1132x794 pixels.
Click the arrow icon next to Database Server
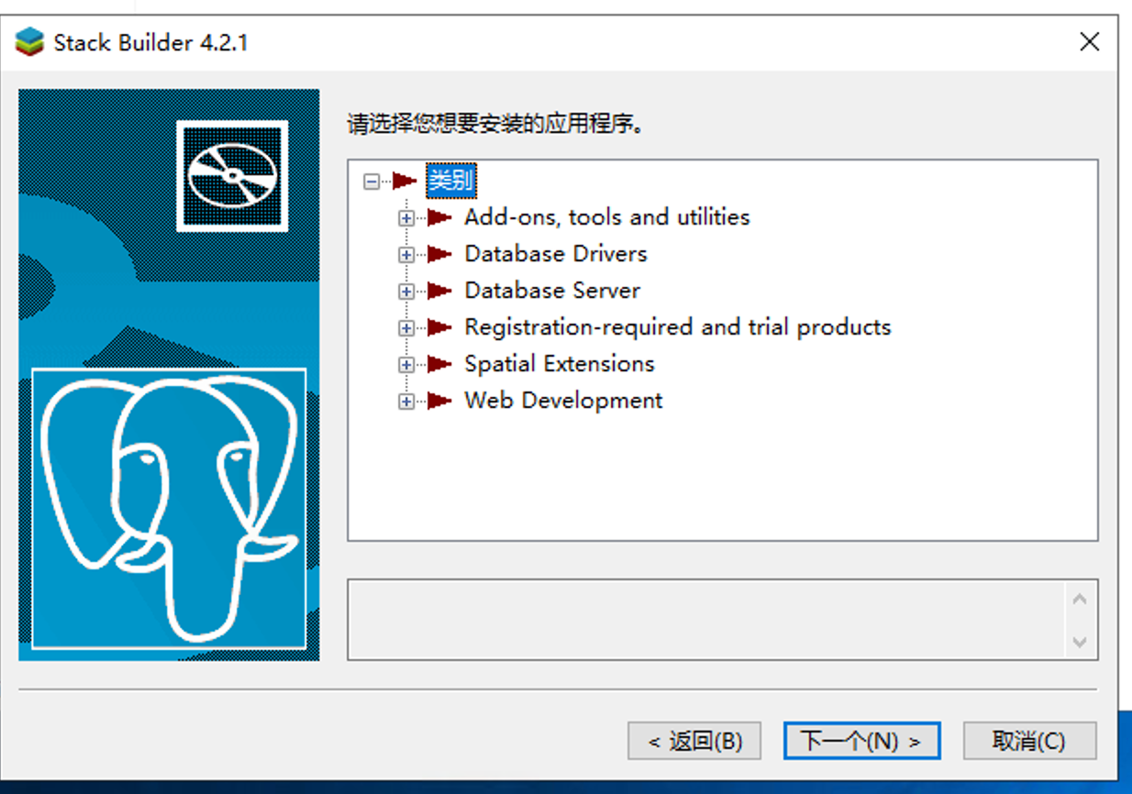pyautogui.click(x=440, y=291)
